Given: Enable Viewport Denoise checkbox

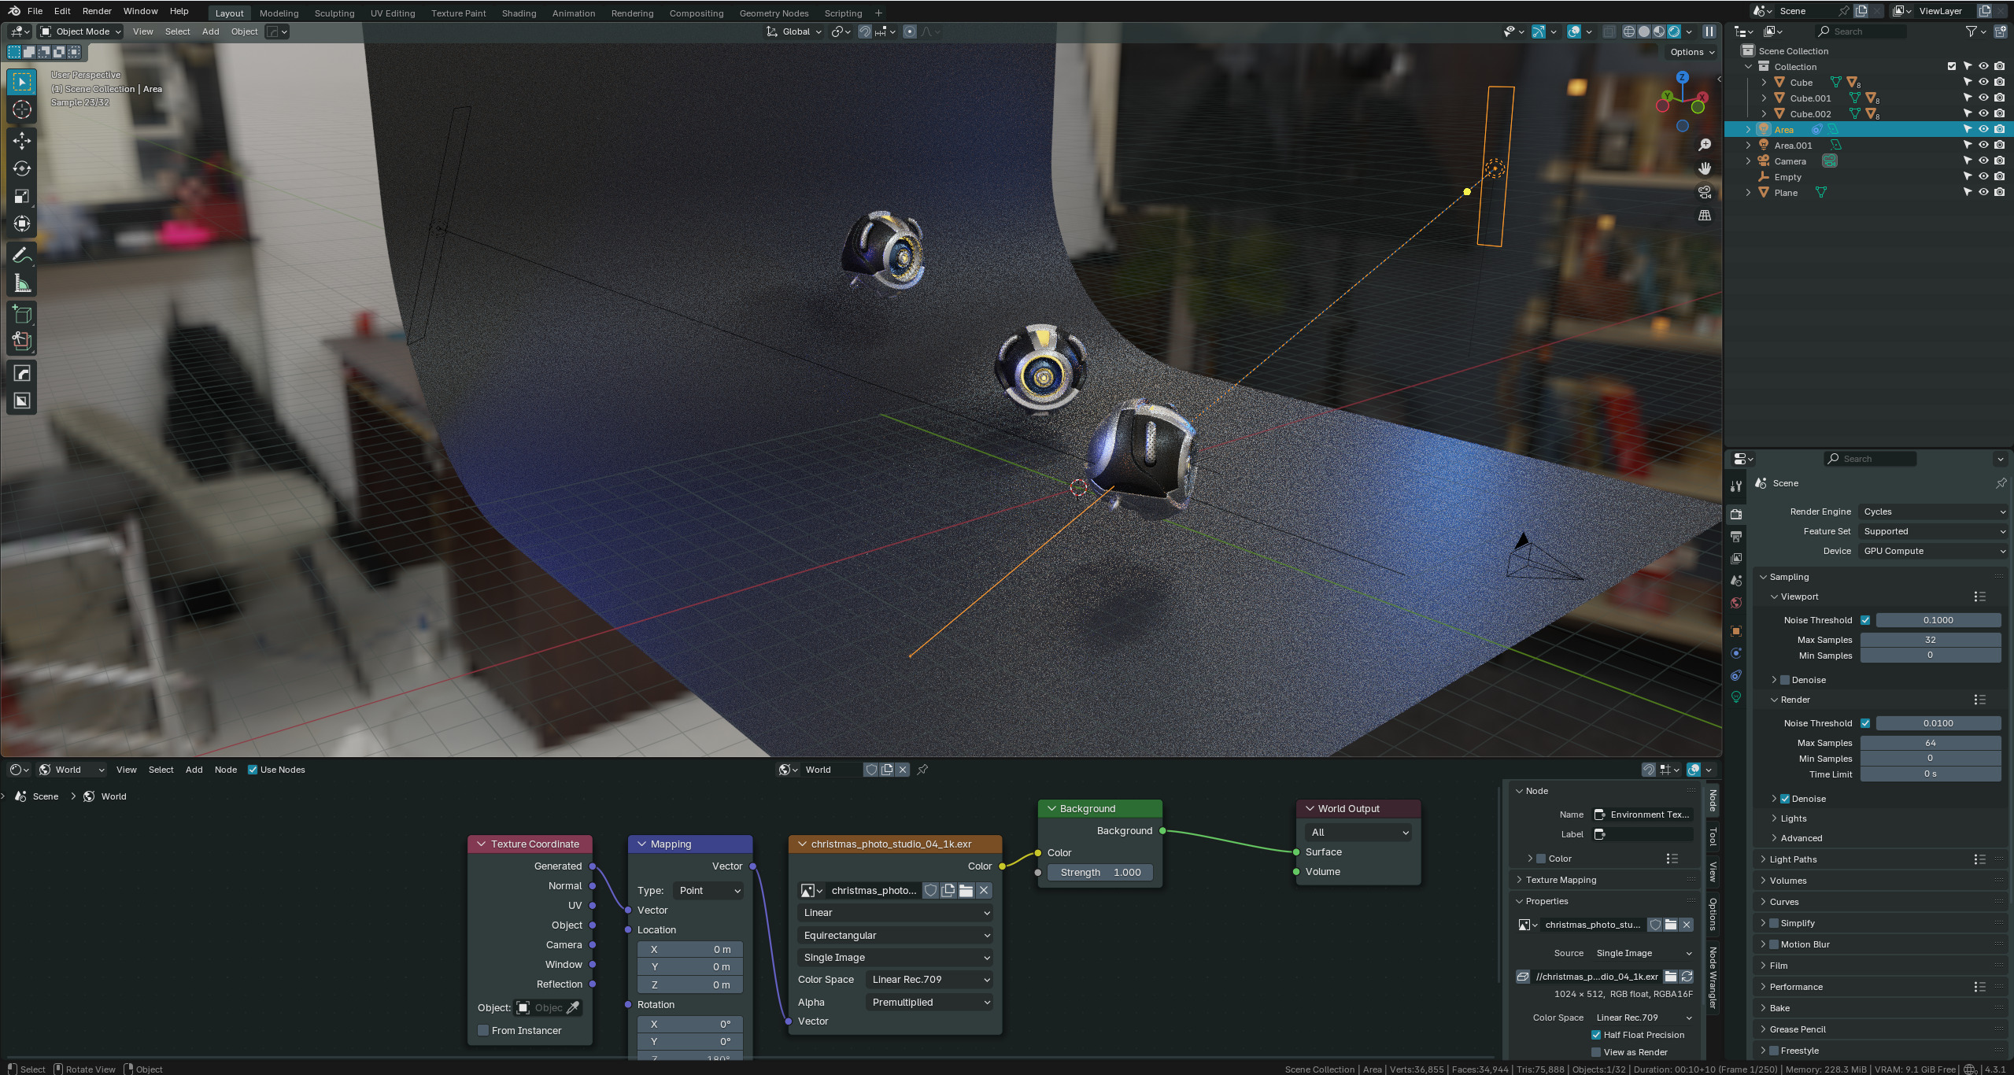Looking at the screenshot, I should click(1785, 680).
